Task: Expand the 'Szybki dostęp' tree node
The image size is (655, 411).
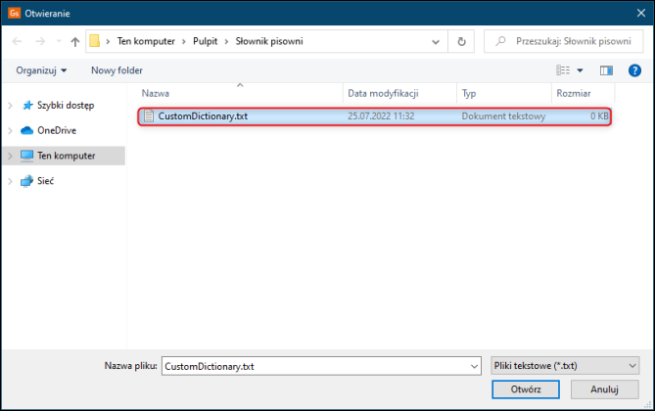Action: [10, 106]
